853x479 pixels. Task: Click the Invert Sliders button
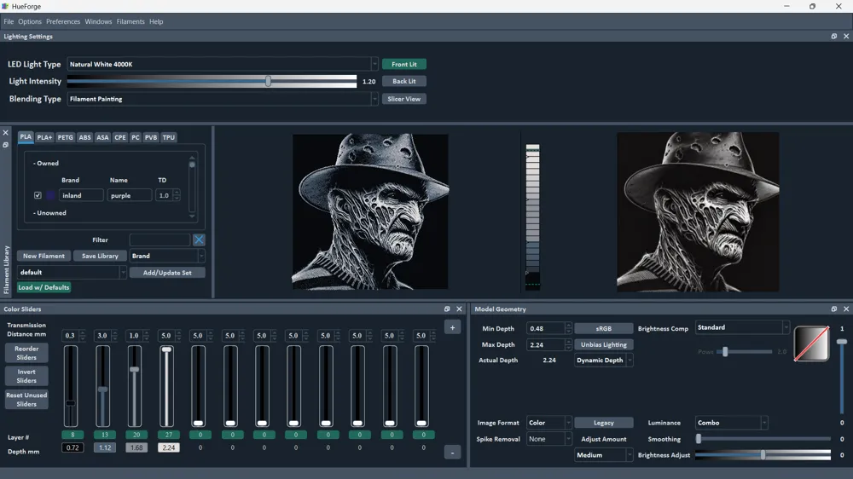click(x=26, y=376)
